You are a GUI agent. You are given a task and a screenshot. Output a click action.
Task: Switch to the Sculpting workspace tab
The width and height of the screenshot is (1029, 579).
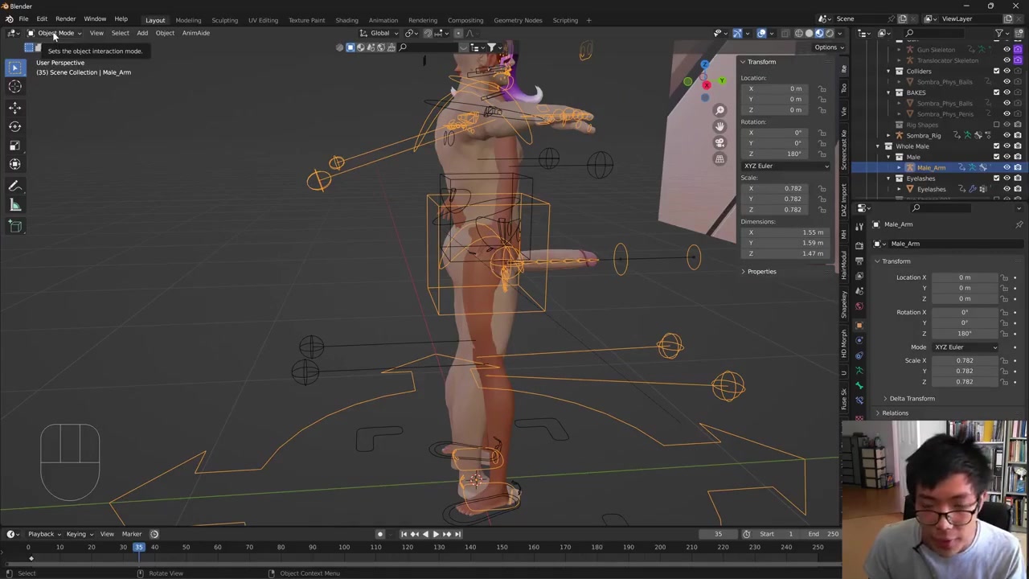pos(224,20)
